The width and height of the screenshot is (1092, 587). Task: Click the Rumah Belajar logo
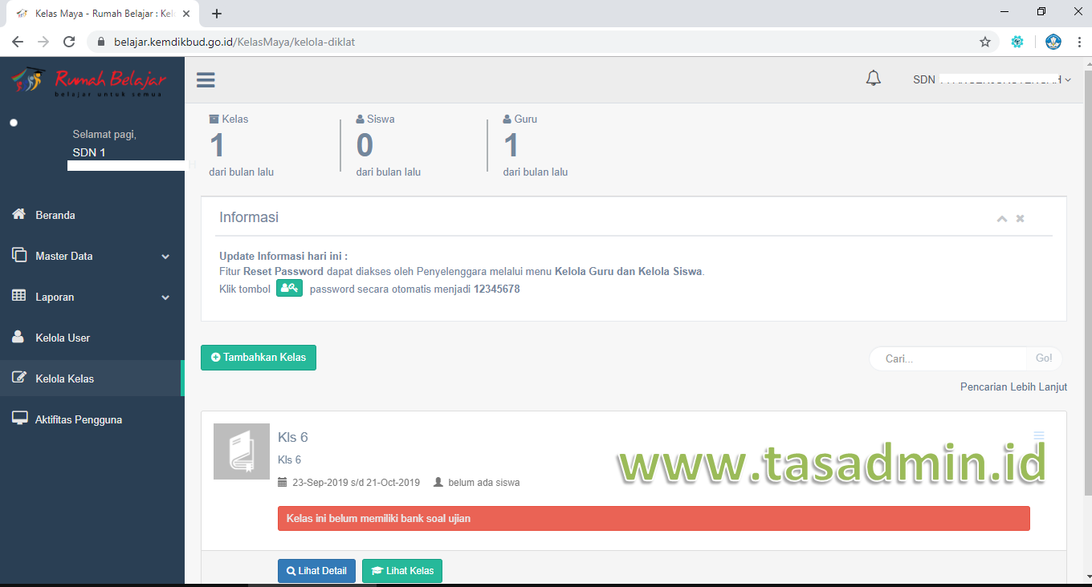click(x=88, y=82)
